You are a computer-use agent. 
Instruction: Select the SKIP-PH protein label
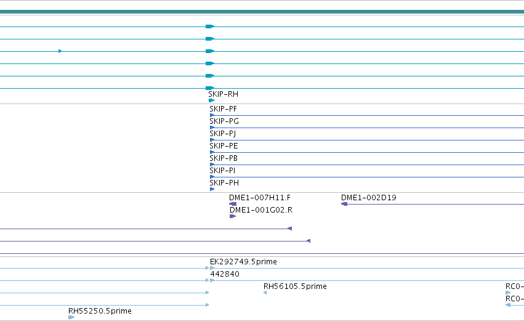pyautogui.click(x=224, y=183)
